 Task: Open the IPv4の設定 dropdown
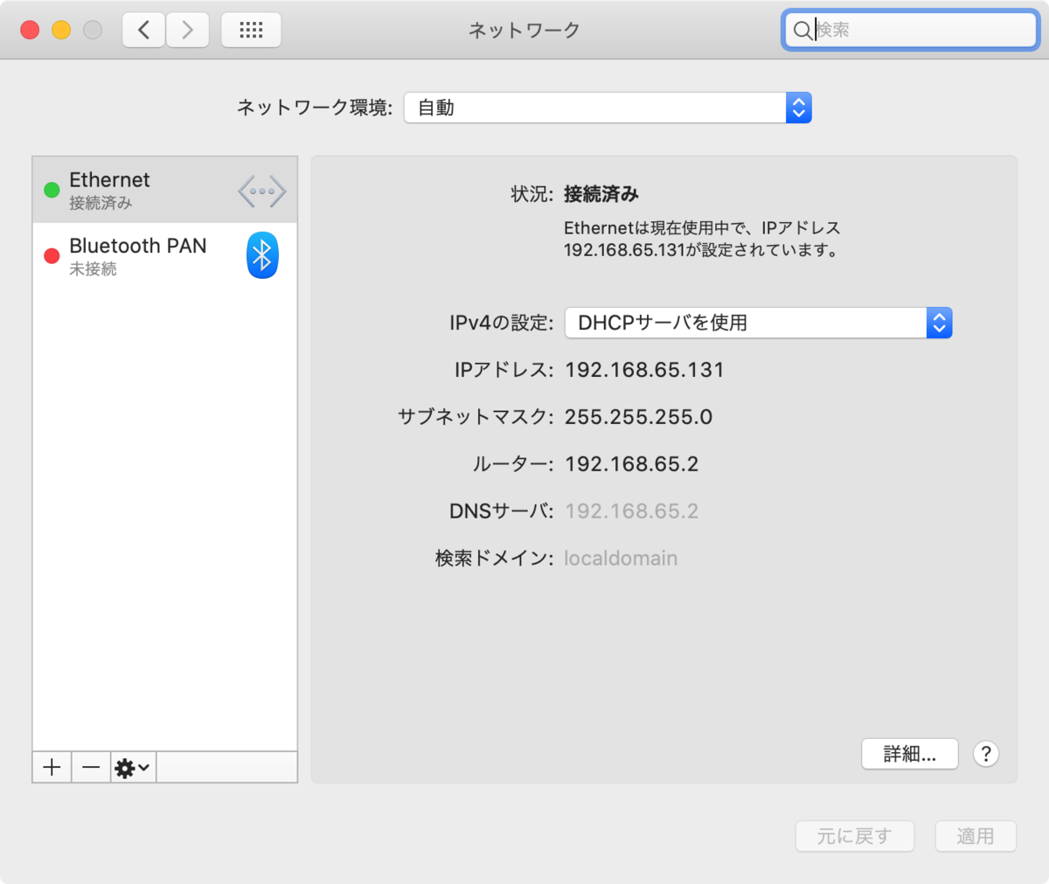[758, 323]
